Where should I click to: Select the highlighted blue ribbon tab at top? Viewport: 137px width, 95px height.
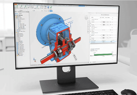(x=82, y=6)
